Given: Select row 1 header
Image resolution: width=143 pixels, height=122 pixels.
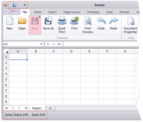Looking at the screenshot, I should coord(6,57).
